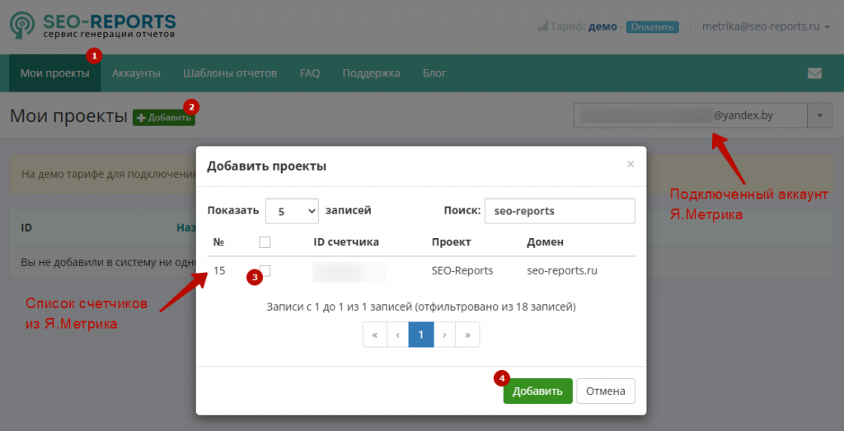Image resolution: width=844 pixels, height=431 pixels.
Task: Click the Записи с 1 до 1 status text
Action: 421,307
